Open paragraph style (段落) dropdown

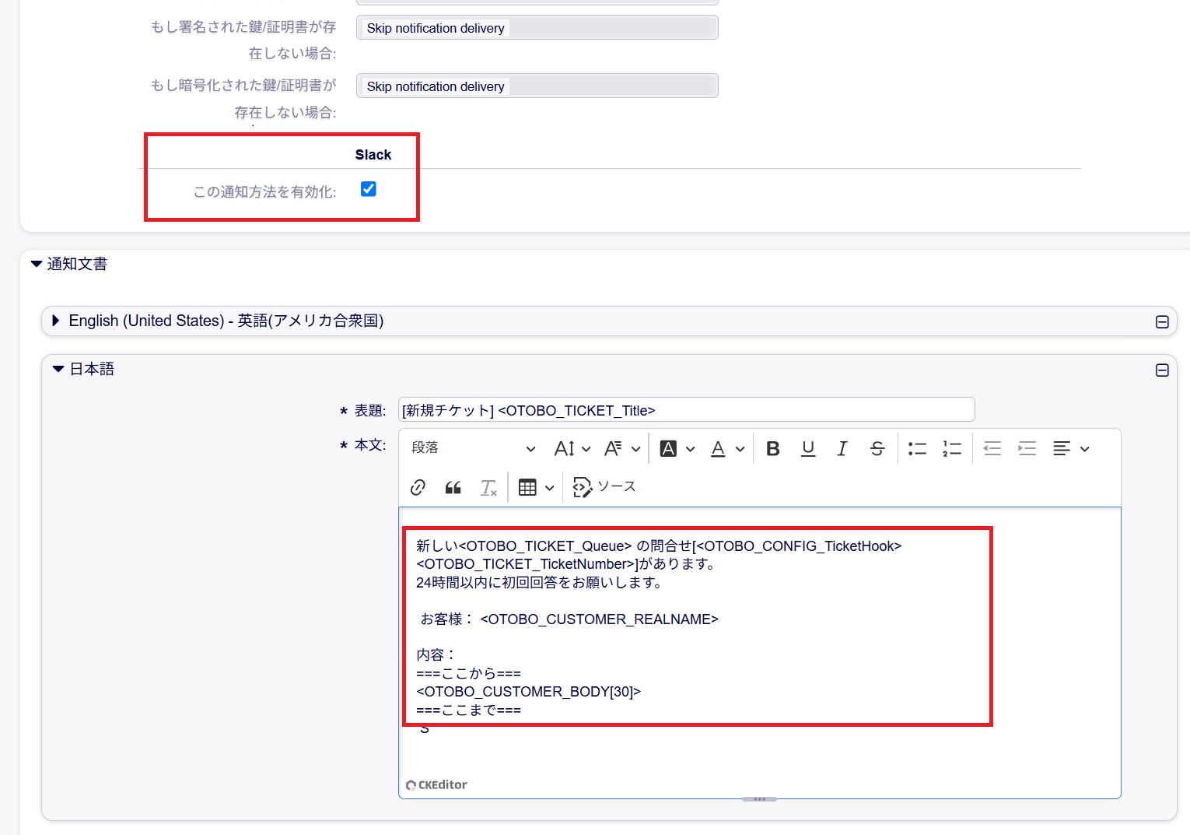(x=474, y=448)
